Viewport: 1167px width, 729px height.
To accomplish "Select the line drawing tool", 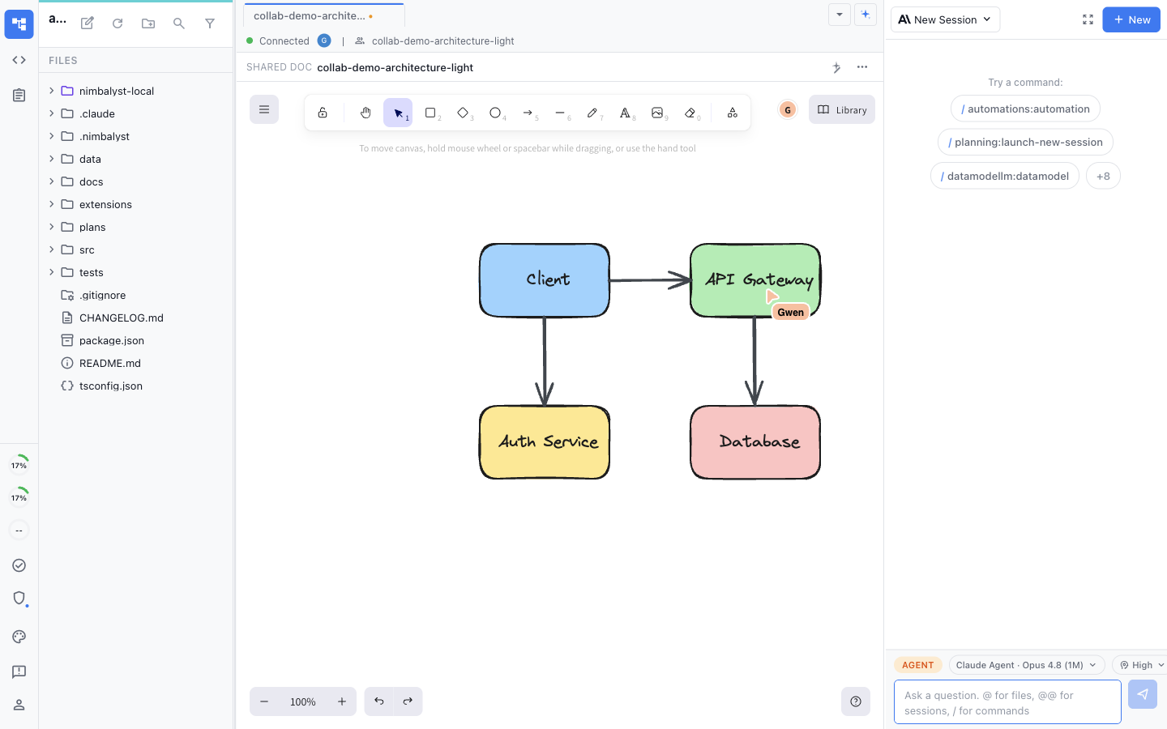I will pyautogui.click(x=560, y=113).
